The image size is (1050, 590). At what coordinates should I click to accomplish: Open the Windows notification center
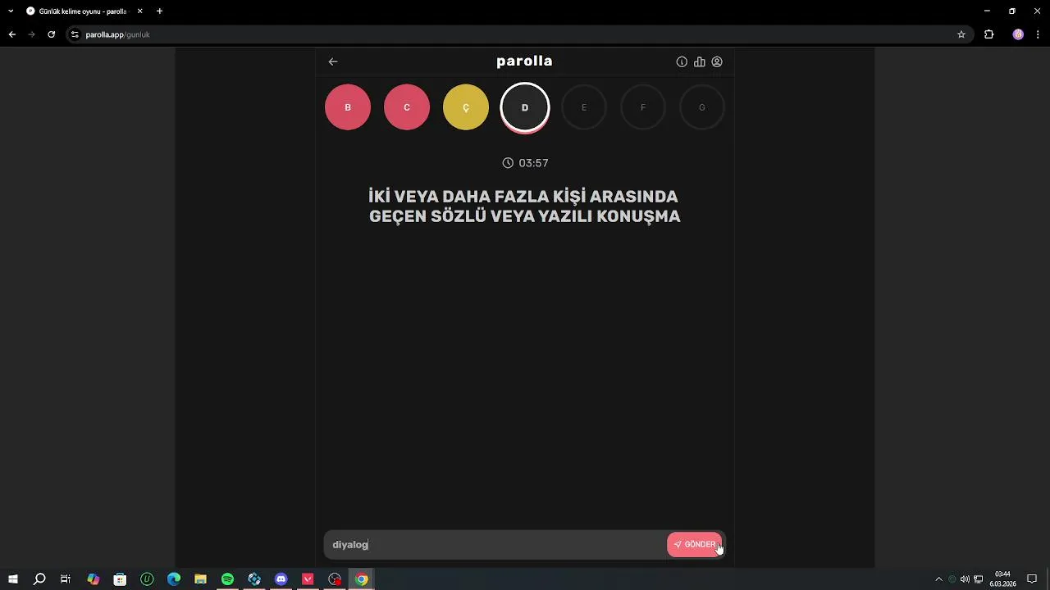coord(1032,579)
